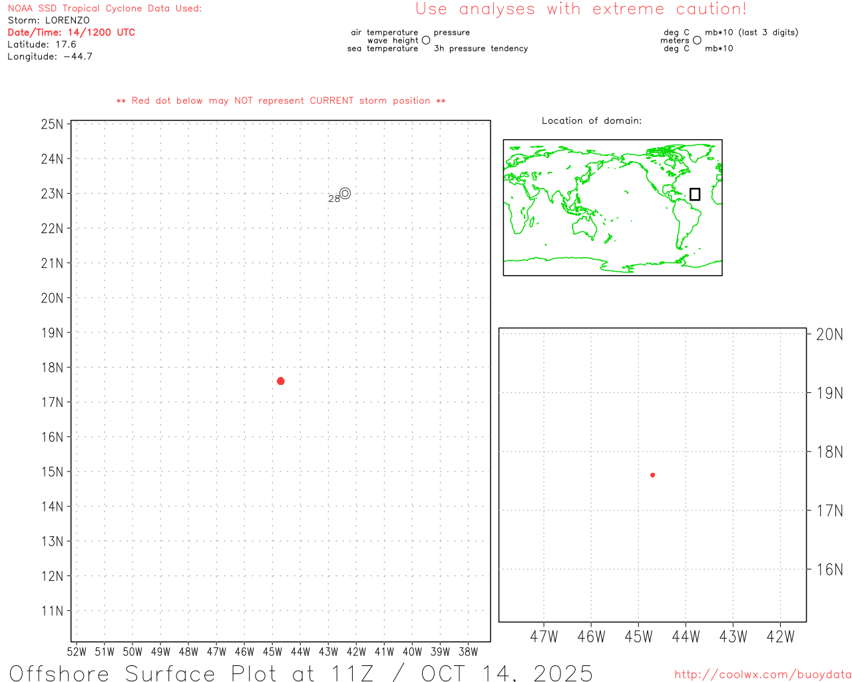Click the 22N latitude axis label
The width and height of the screenshot is (852, 682).
point(53,228)
